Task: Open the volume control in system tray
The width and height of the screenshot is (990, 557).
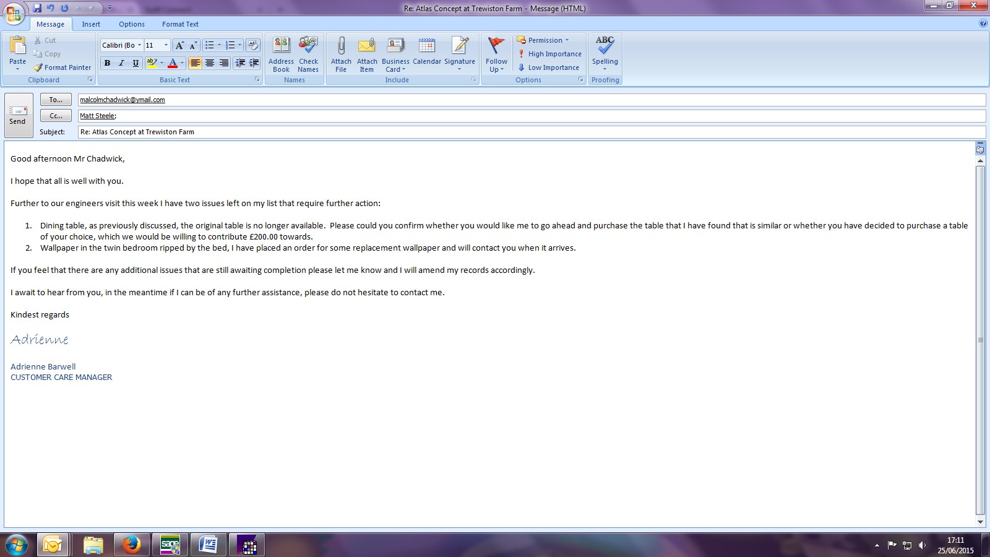Action: 922,545
